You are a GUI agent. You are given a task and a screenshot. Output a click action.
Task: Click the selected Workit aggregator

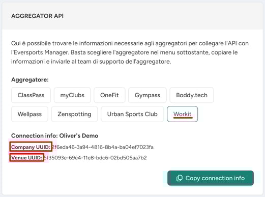[x=183, y=114]
